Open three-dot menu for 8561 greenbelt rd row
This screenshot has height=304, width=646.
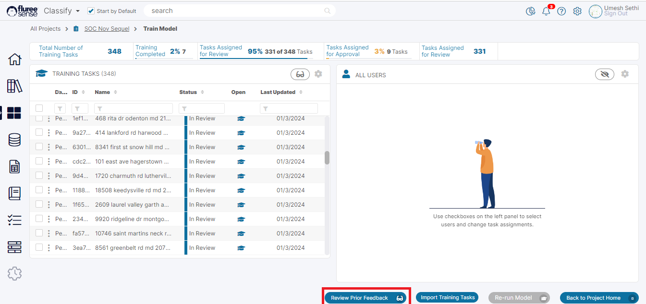click(49, 248)
